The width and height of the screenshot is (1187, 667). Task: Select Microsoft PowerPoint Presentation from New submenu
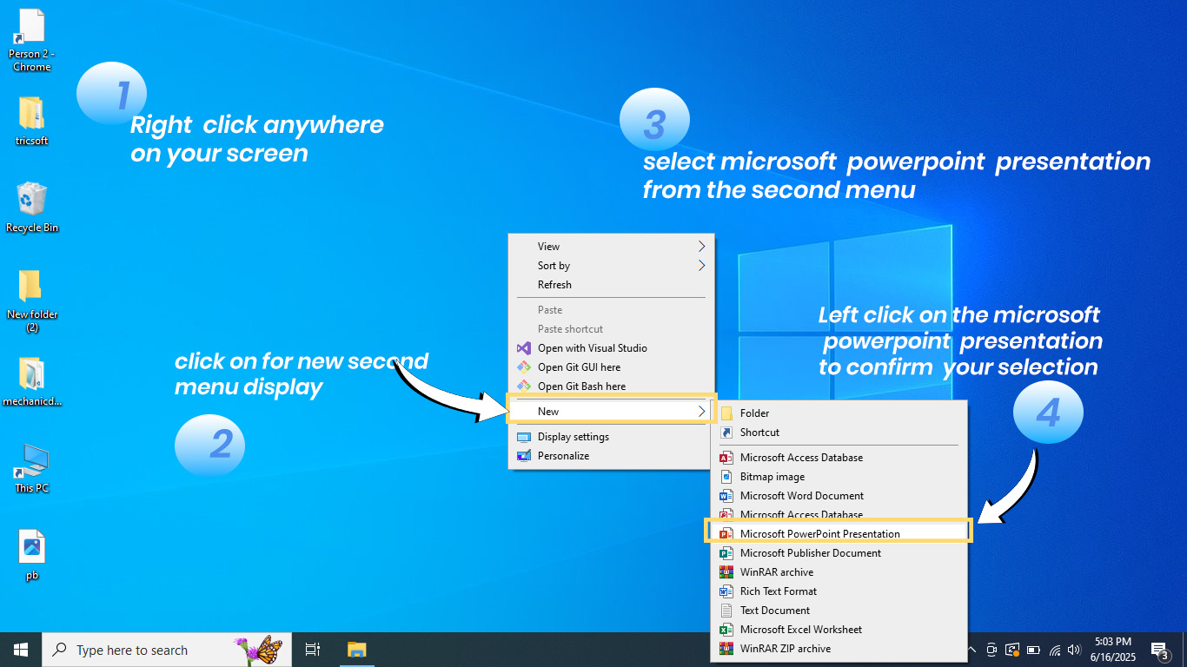pyautogui.click(x=819, y=533)
